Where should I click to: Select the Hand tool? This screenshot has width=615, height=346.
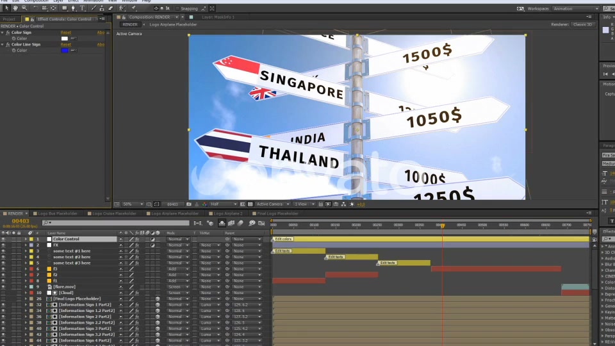click(15, 8)
